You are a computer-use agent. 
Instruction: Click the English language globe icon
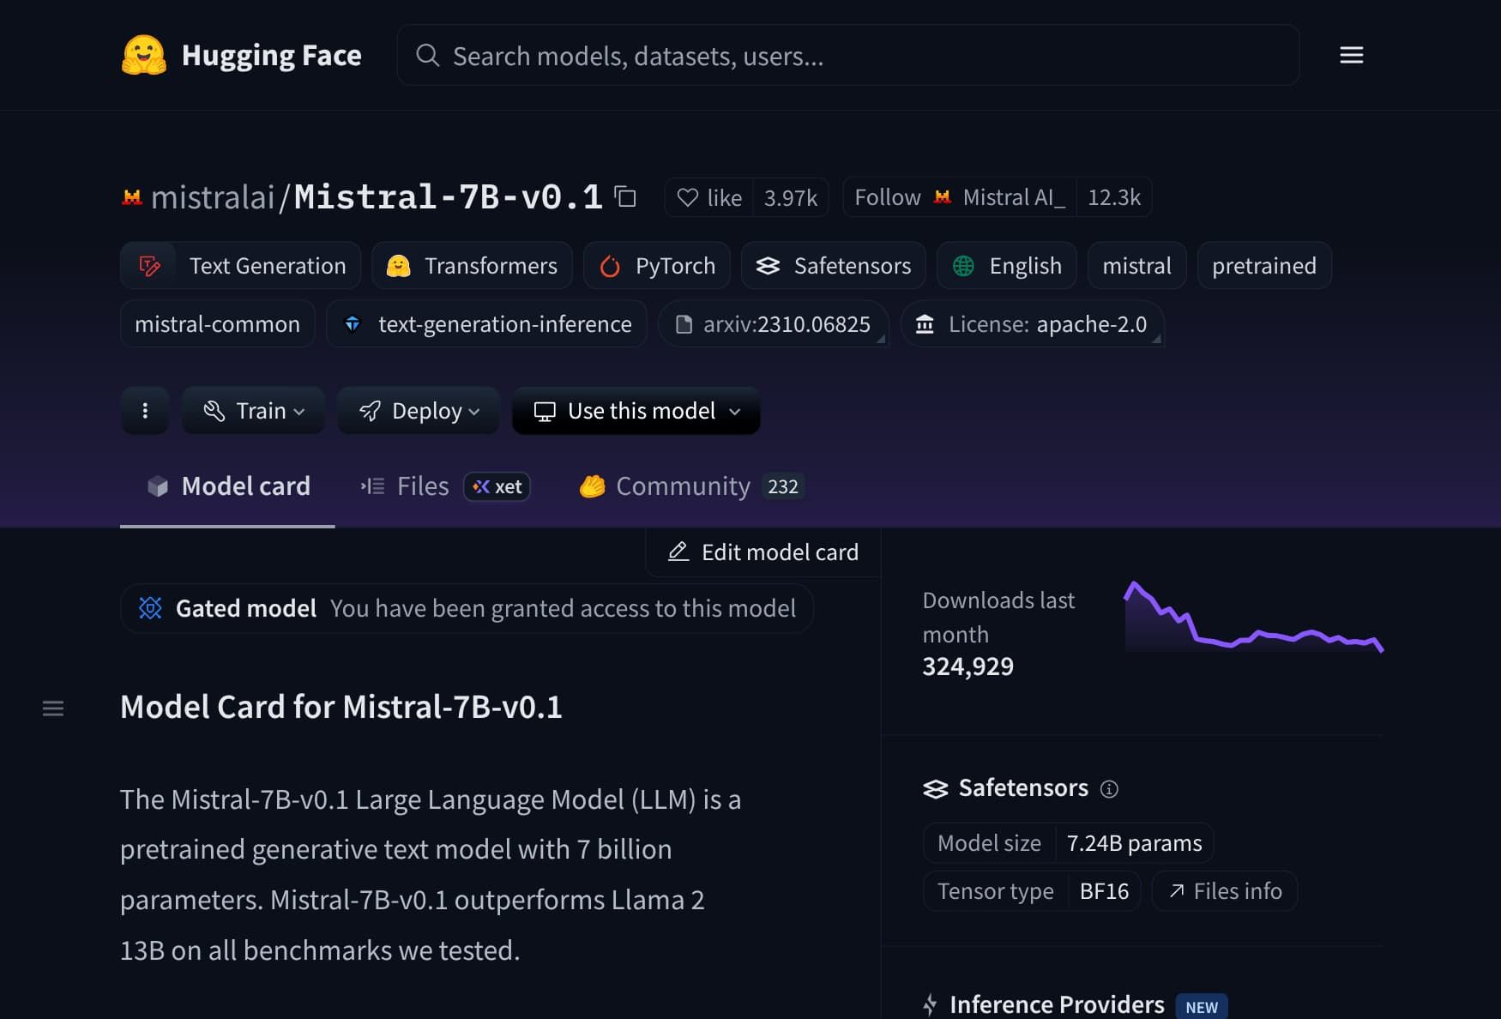coord(962,266)
